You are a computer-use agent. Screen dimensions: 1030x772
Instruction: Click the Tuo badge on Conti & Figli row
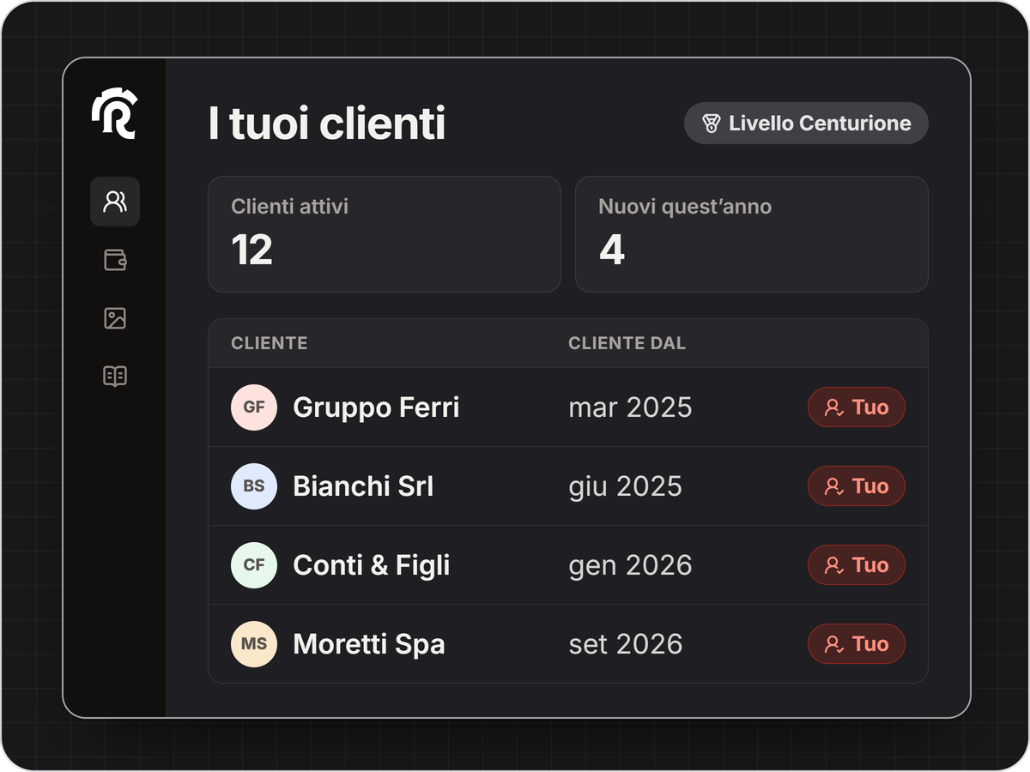(x=857, y=565)
